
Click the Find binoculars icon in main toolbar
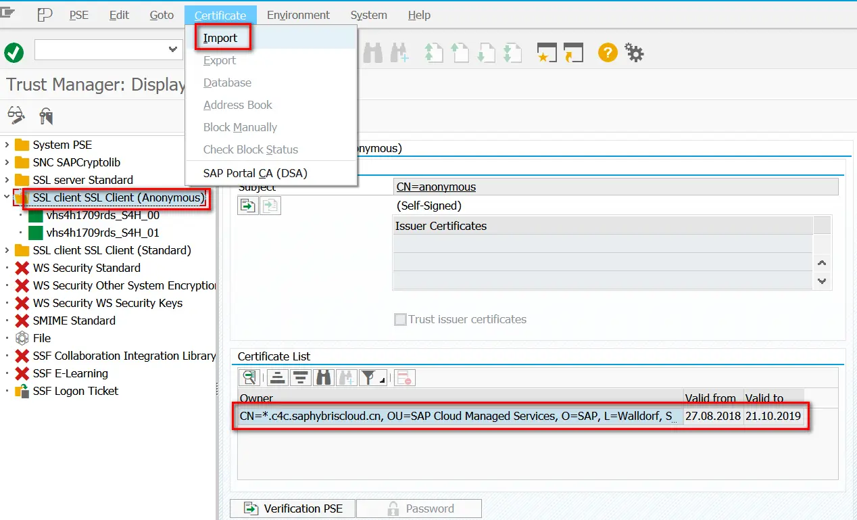point(372,53)
